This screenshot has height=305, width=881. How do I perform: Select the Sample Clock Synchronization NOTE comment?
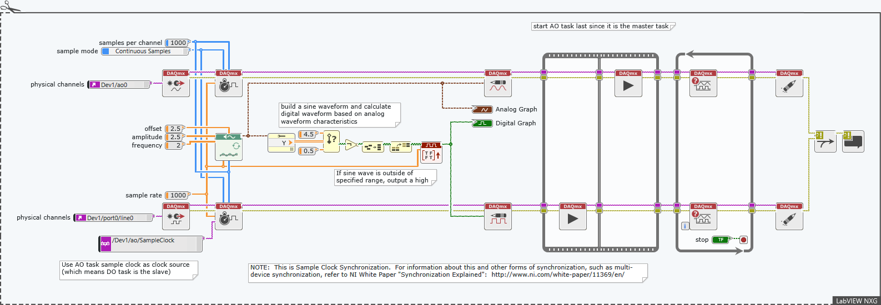click(448, 273)
